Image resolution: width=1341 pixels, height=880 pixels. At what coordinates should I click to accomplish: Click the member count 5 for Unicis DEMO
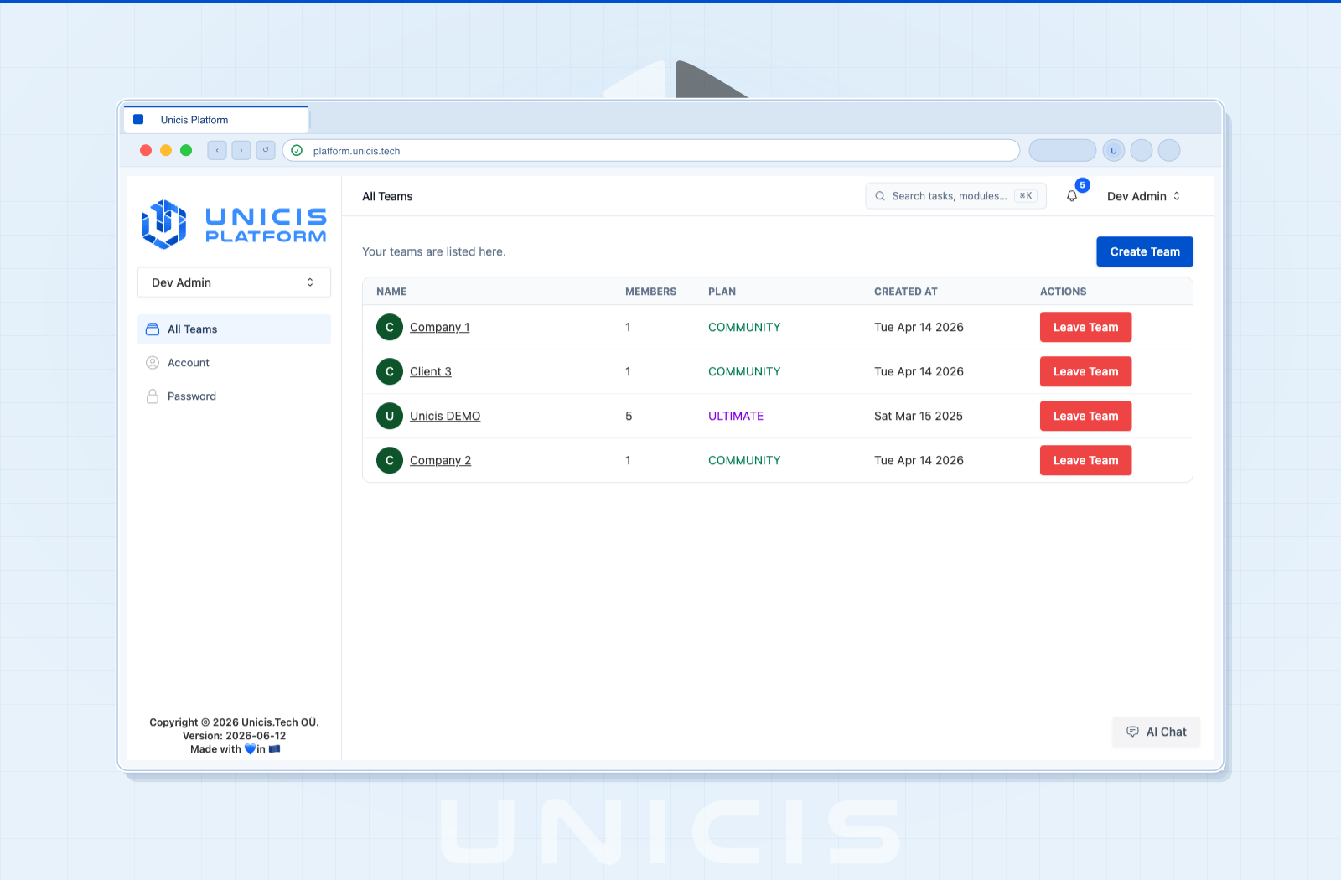tap(629, 416)
